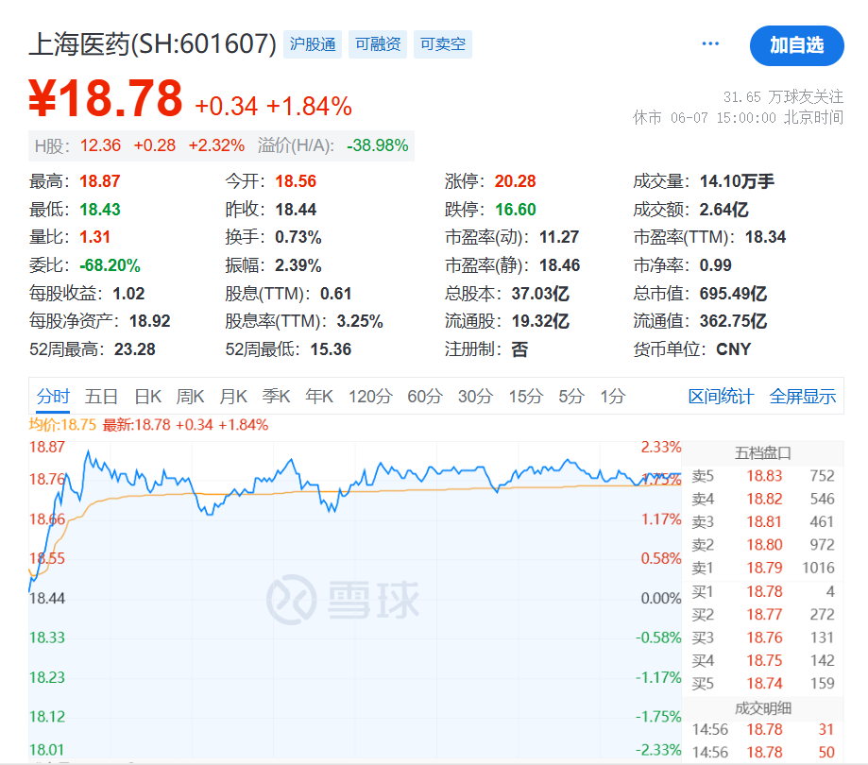Click the 溢价(H/A) value -38.98%

(x=378, y=145)
